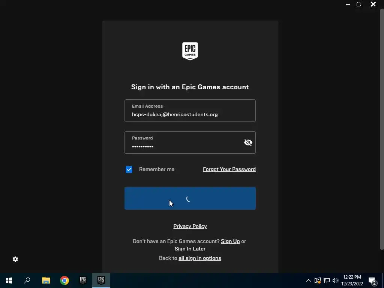Viewport: 384px width, 288px height.
Task: Click the sign in heading text
Action: pyautogui.click(x=190, y=87)
